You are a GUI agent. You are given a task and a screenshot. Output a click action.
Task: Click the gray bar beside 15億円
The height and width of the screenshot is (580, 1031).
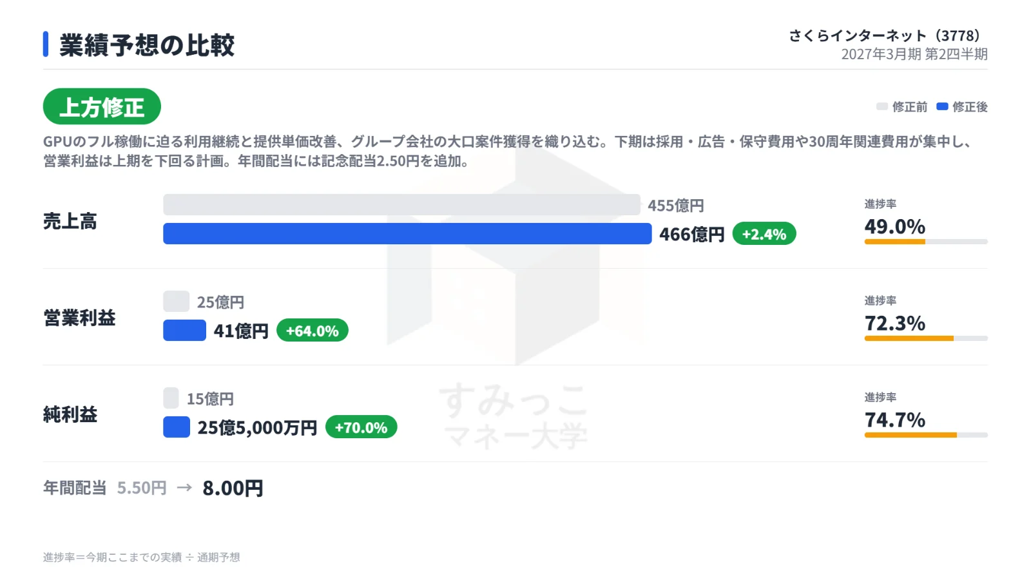coord(171,398)
